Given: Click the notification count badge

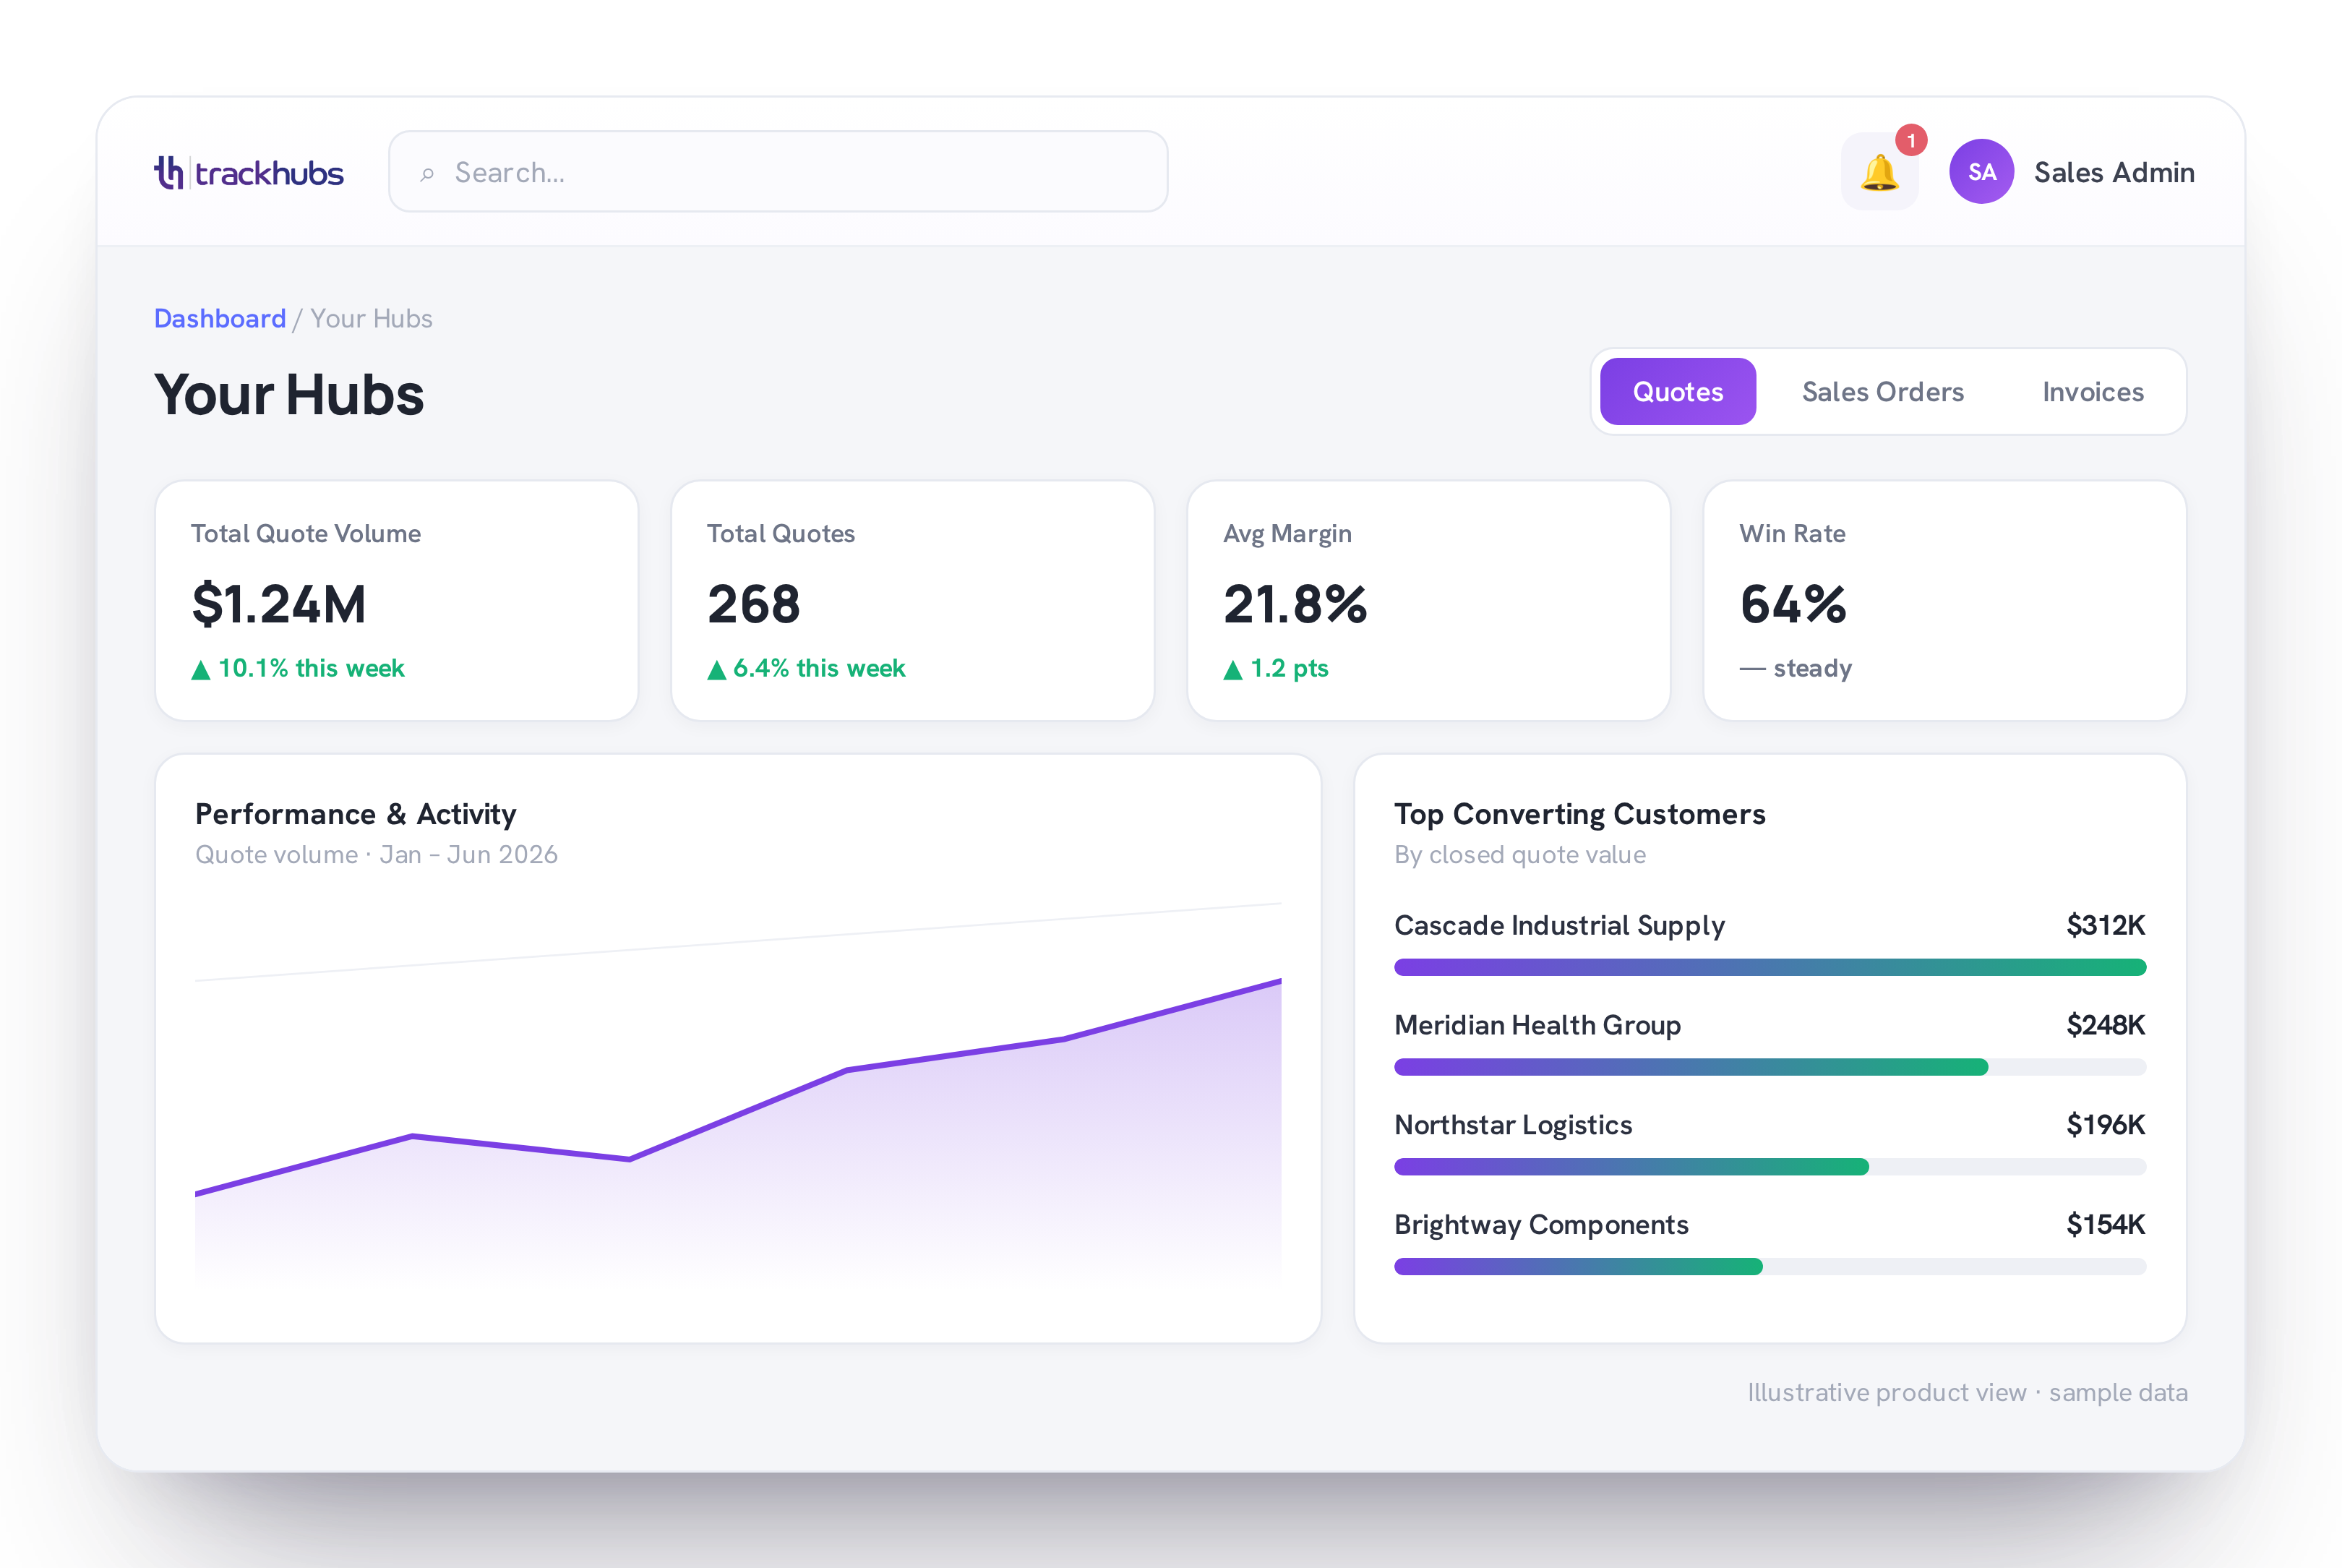Looking at the screenshot, I should click(x=1911, y=140).
